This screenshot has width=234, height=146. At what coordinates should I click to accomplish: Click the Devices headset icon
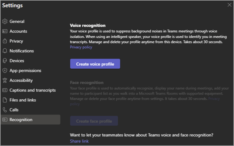pos(4,61)
